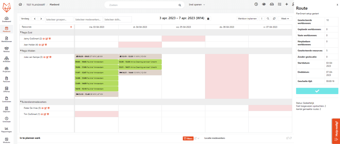Open the Dashboard sidebar icon

pyautogui.click(x=6, y=19)
